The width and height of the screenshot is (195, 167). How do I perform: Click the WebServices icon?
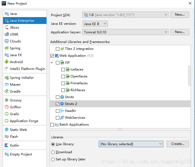62,117
